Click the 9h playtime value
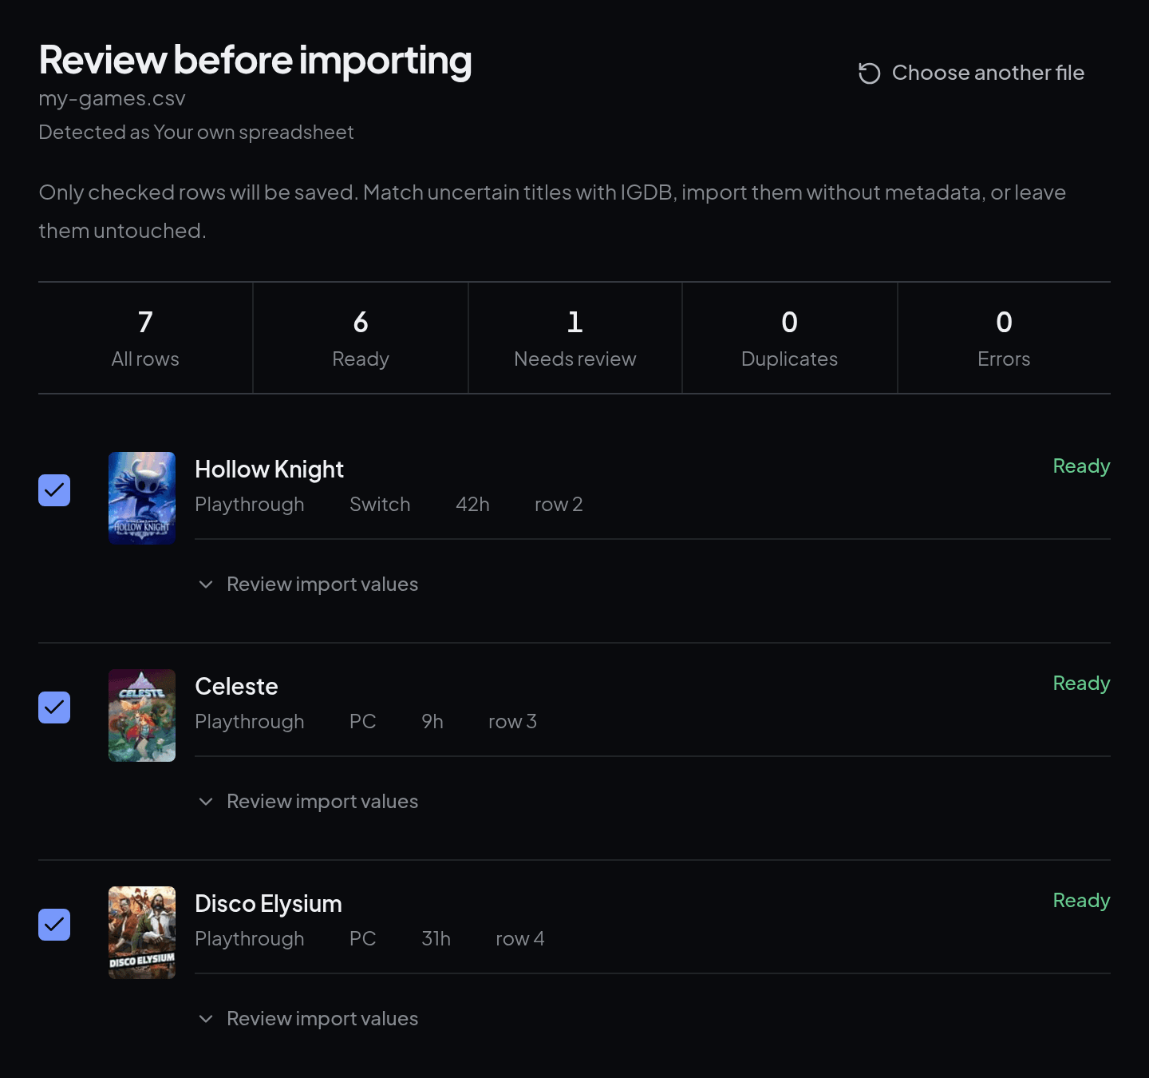1149x1078 pixels. [432, 722]
